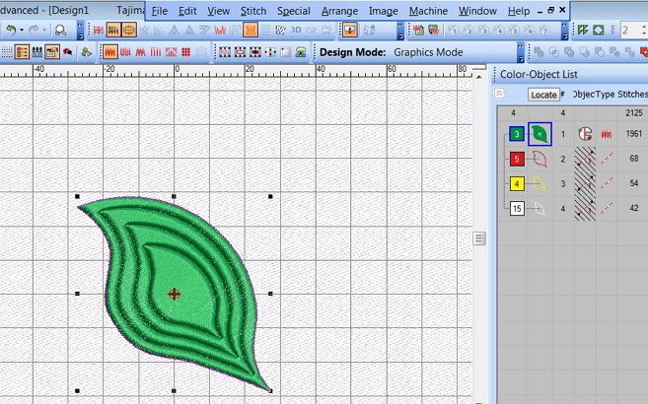Toggle the highlighted hoop display button

click(x=128, y=31)
